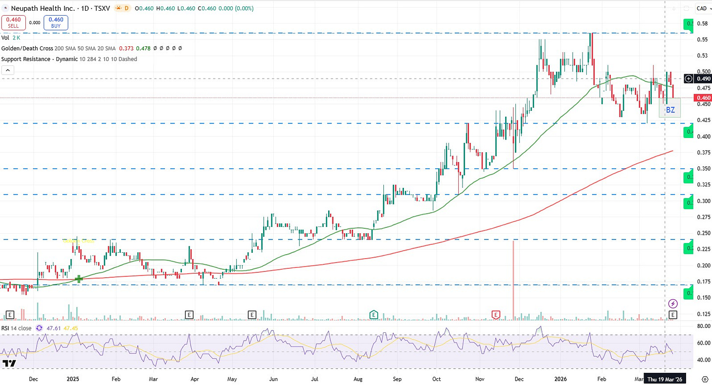Click the Thu 19 Mar '26 date label
Image resolution: width=712 pixels, height=385 pixels.
pos(665,378)
